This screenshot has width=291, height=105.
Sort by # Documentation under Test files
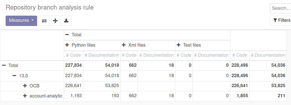211,56
